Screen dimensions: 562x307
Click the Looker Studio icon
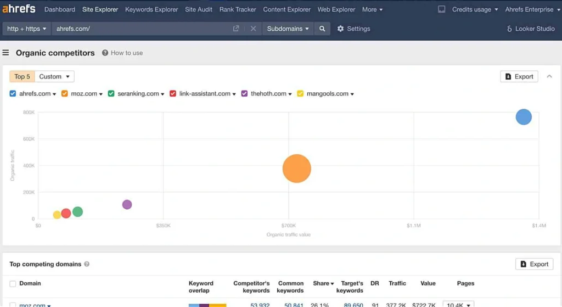coord(509,29)
